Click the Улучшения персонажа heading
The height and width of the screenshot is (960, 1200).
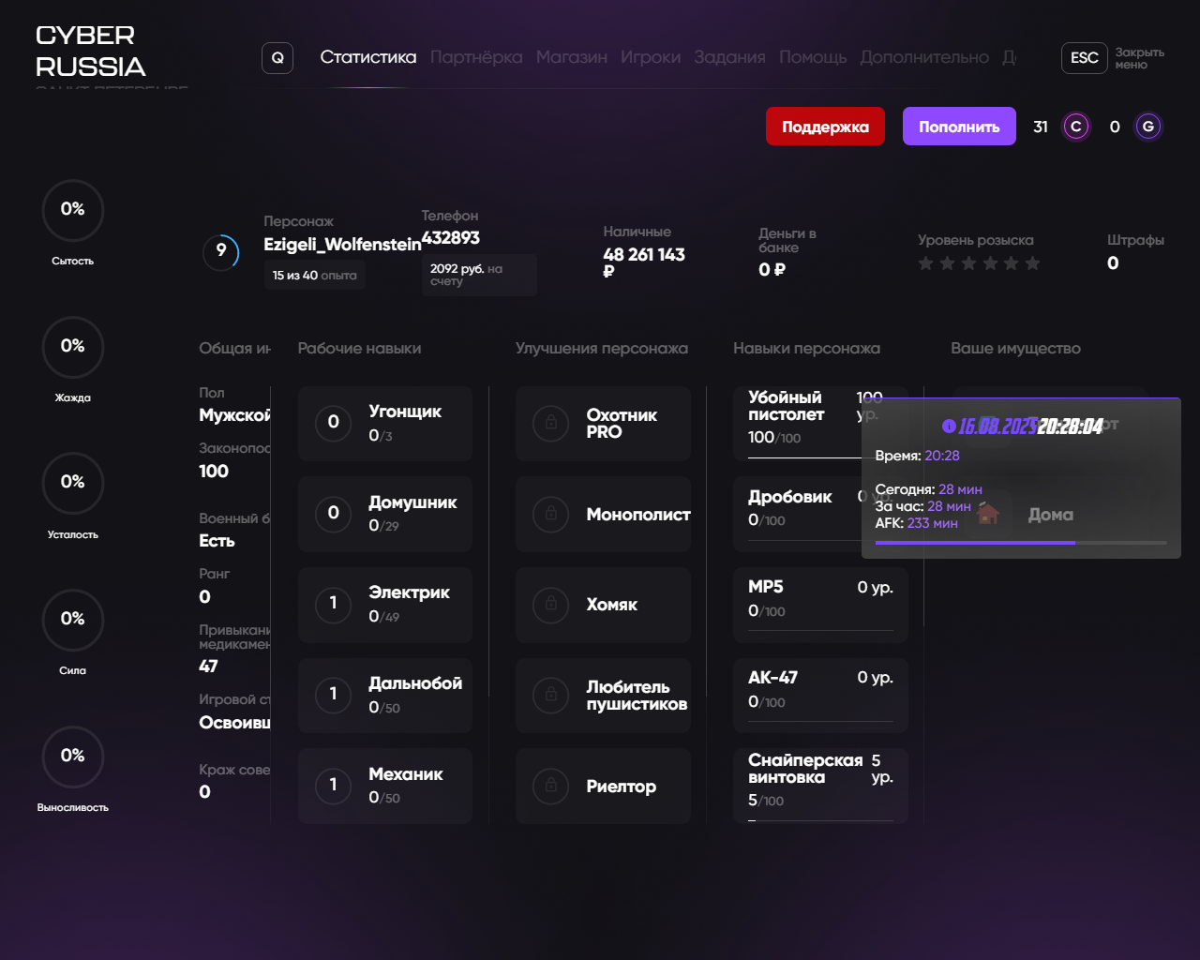pyautogui.click(x=602, y=348)
